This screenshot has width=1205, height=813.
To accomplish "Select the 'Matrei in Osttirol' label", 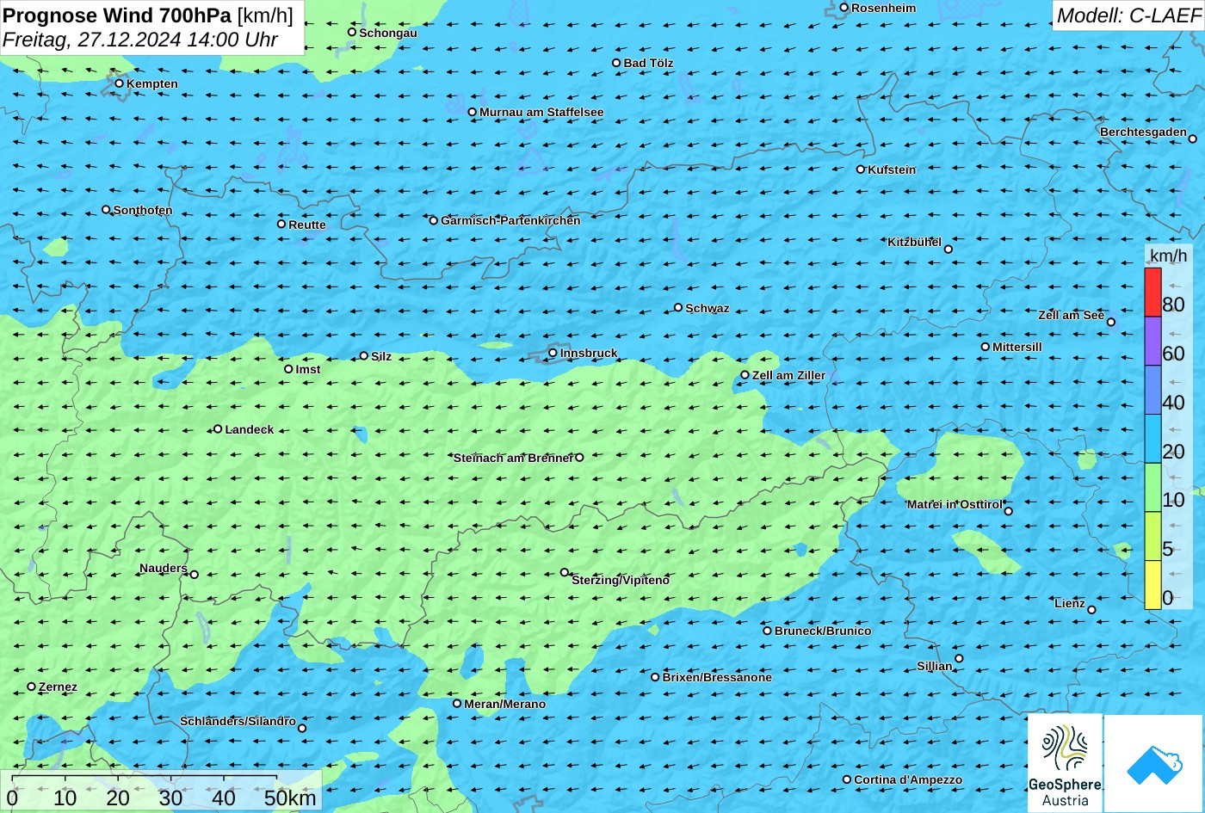I will [955, 505].
